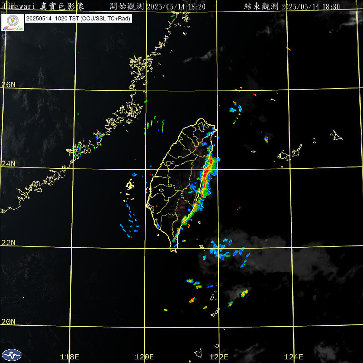The image size is (363, 363).
Task: Click the 122E longitude label
Action: (219, 357)
